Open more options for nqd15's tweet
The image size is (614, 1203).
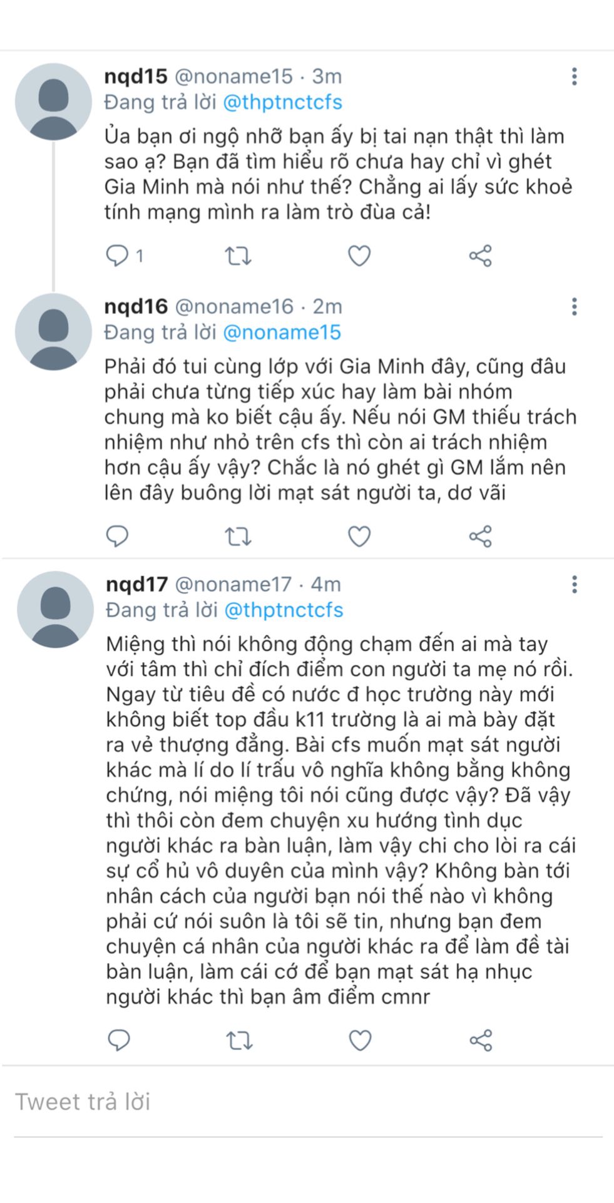[574, 76]
